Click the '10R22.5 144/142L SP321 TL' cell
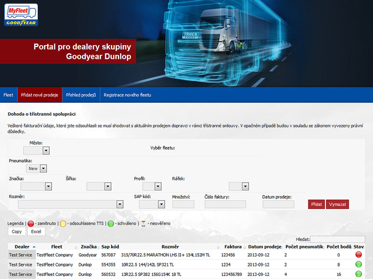The height and width of the screenshot is (279, 373). click(147, 265)
